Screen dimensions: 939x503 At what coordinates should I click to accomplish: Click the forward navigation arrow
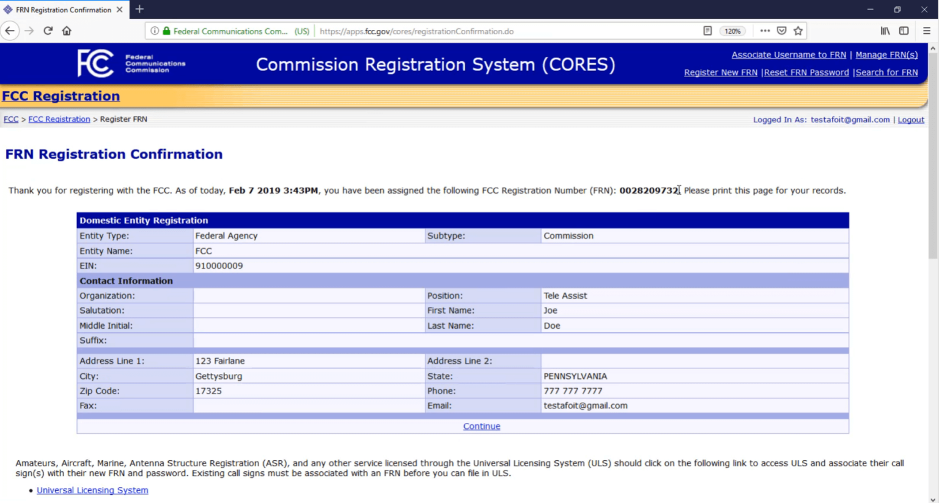click(x=29, y=31)
